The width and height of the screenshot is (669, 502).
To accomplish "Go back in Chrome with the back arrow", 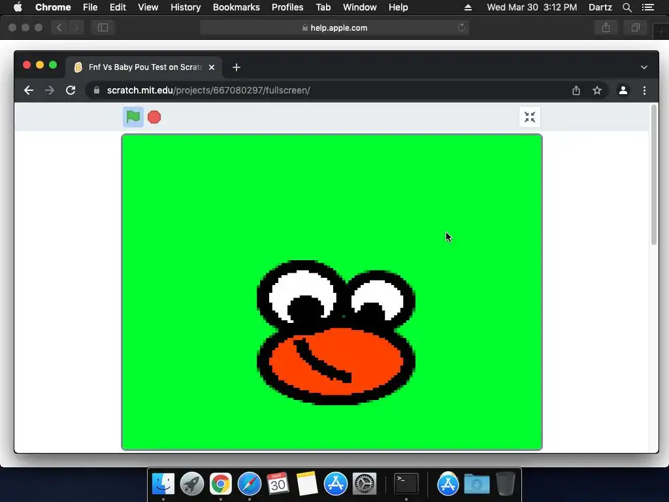I will coord(29,90).
